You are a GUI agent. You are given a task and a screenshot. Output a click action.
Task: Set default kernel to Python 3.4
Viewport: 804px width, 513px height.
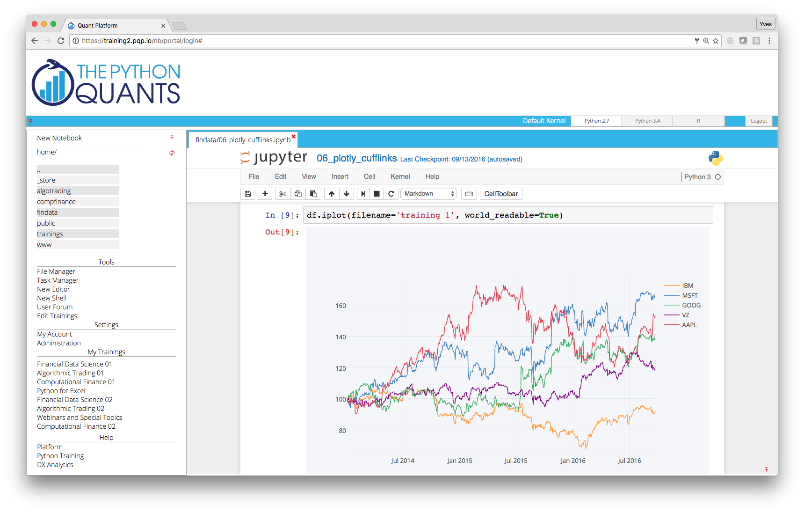coord(648,121)
